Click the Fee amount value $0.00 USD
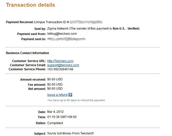This screenshot has width=172, height=136. [55, 84]
